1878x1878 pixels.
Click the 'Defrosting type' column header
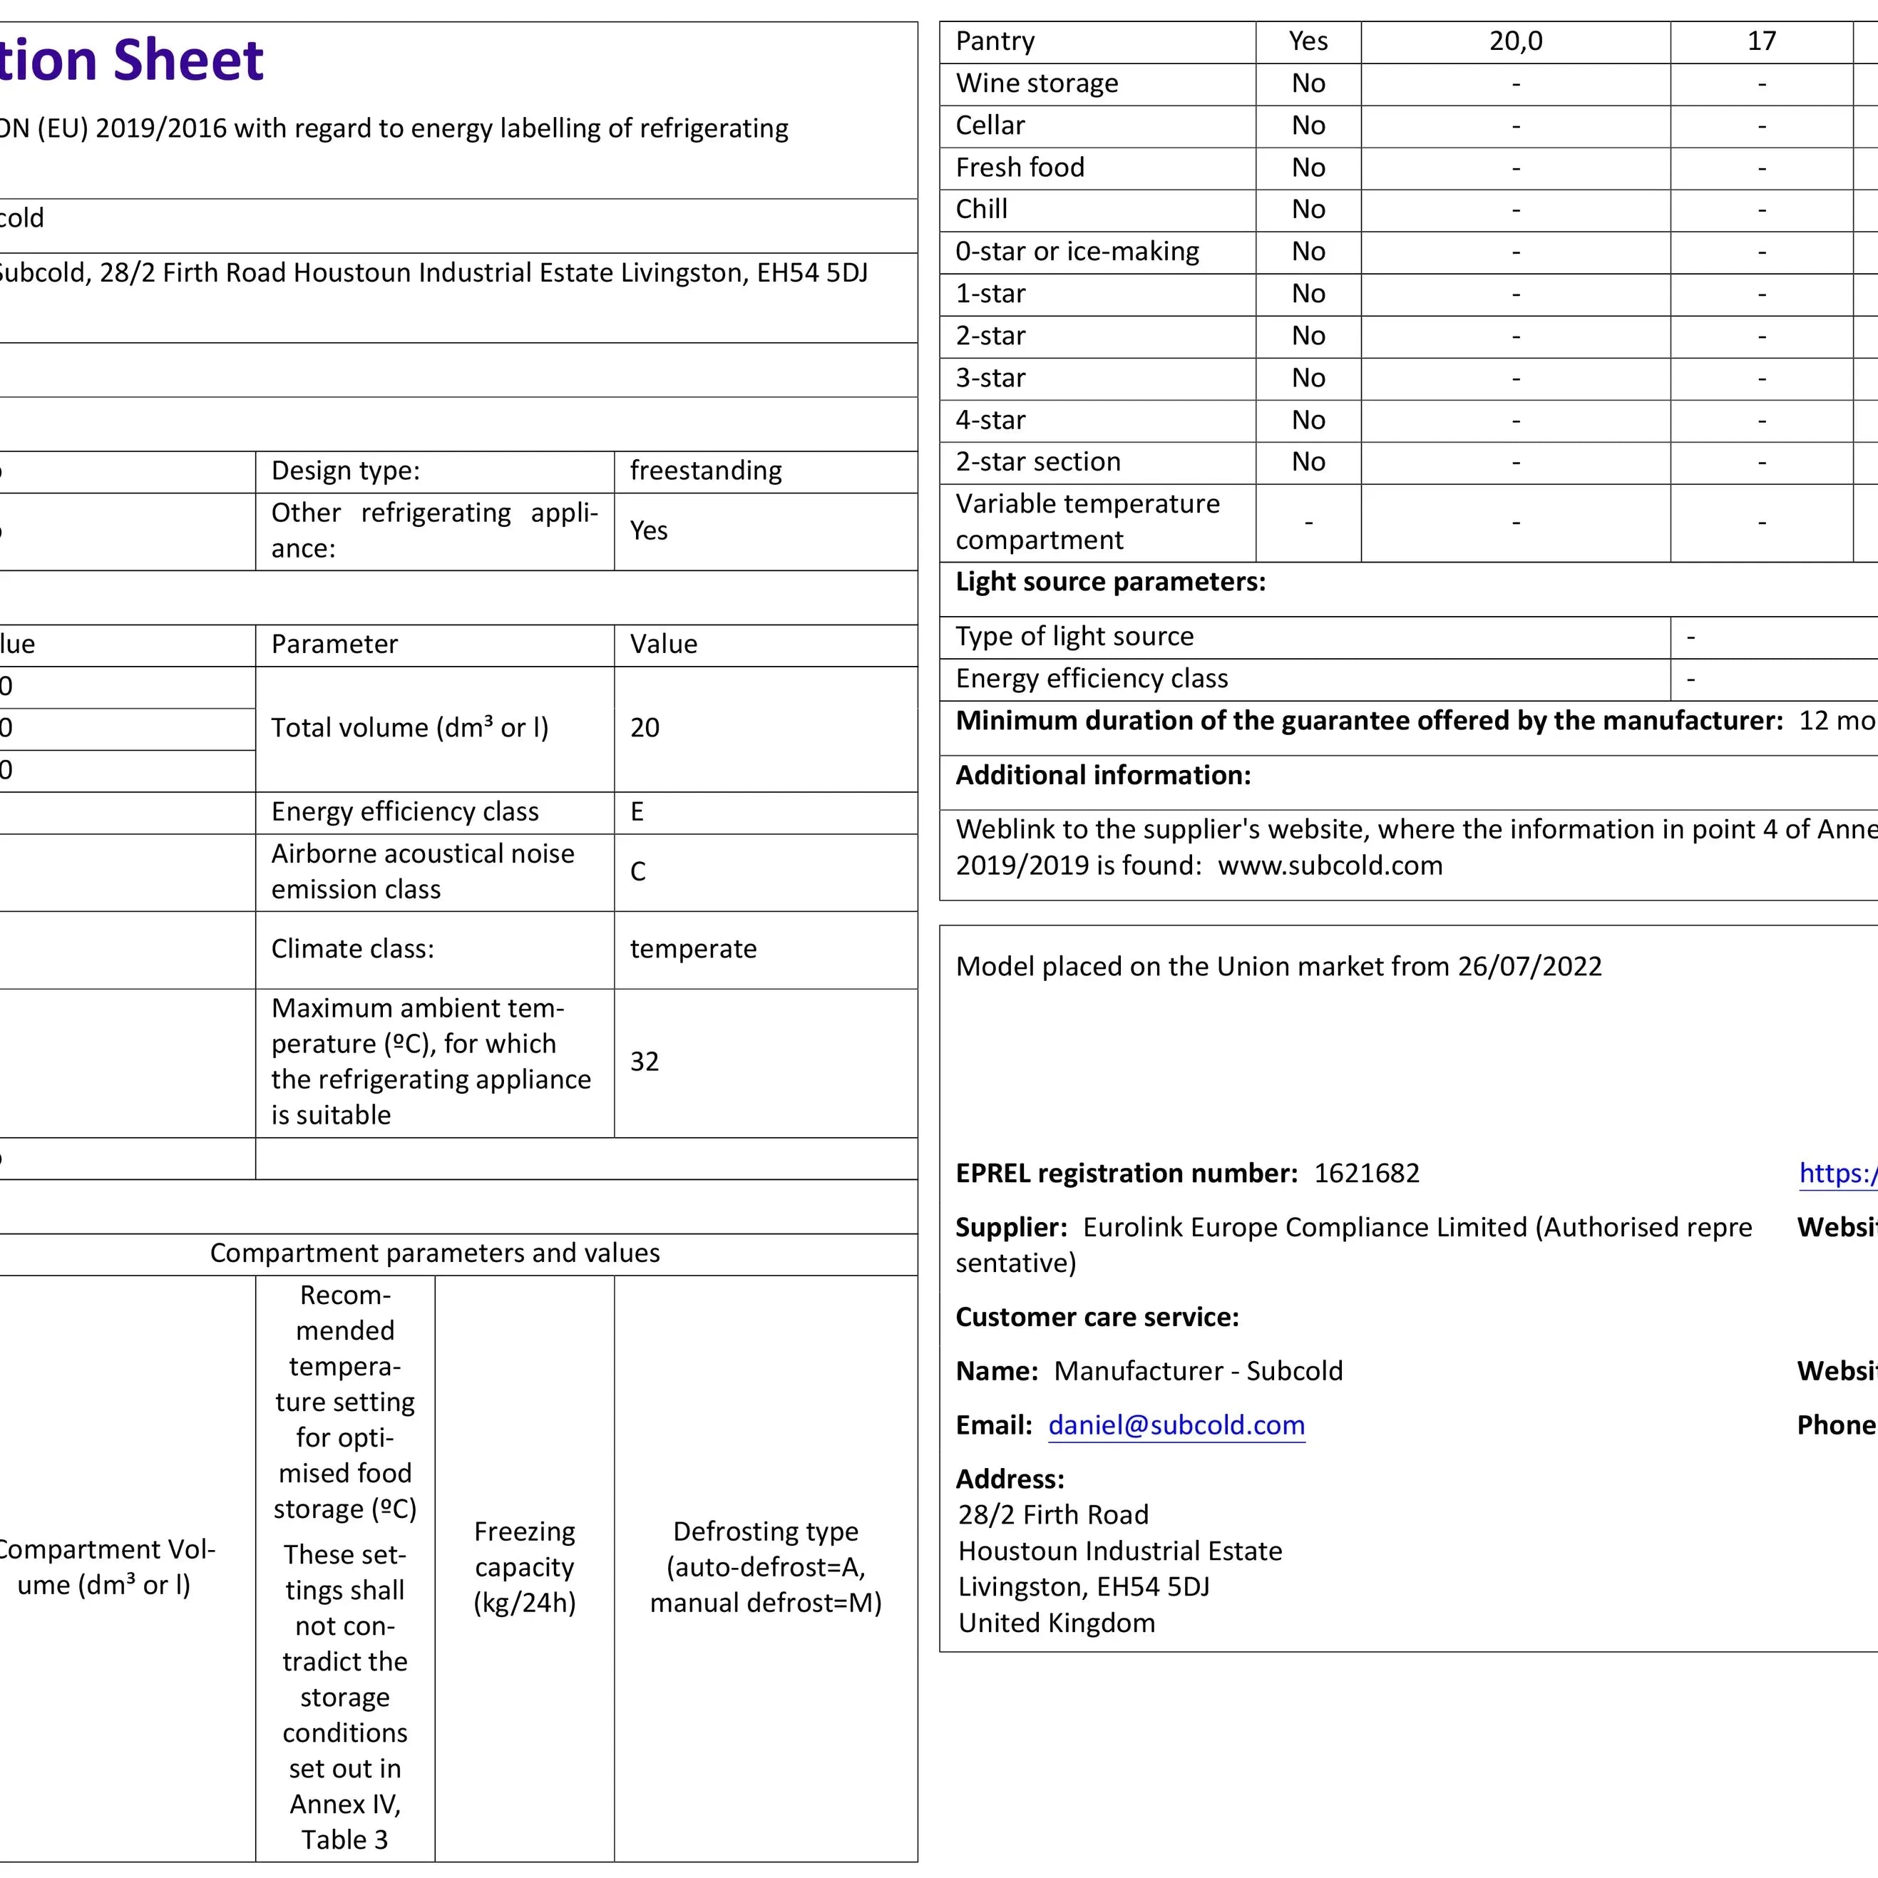tap(765, 1567)
